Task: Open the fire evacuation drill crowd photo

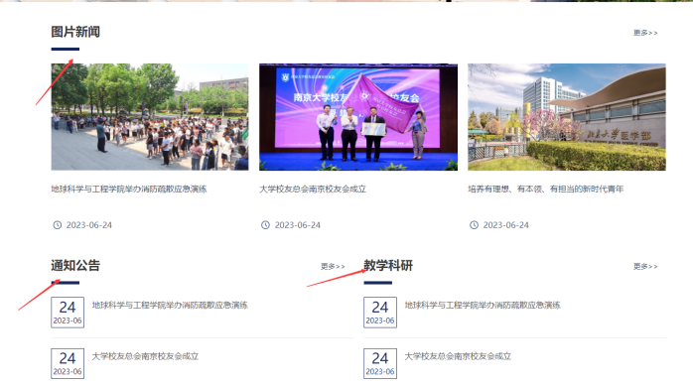Action: [150, 117]
